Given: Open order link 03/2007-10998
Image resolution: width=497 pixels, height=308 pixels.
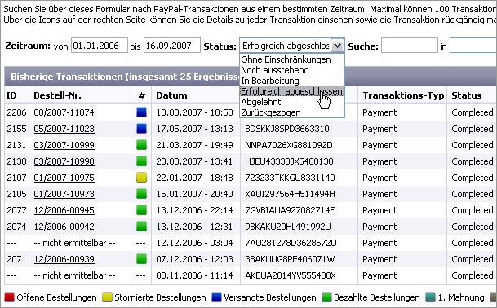Looking at the screenshot, I should click(x=64, y=161).
